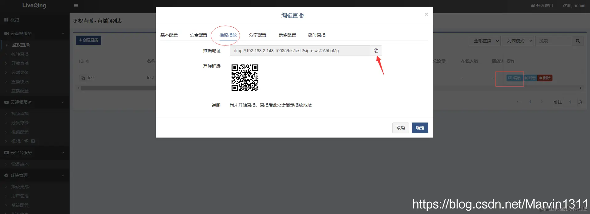Open the 基本配置 tab
Image resolution: width=590 pixels, height=214 pixels.
pos(169,35)
